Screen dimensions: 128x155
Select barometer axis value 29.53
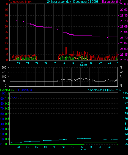(124, 10)
